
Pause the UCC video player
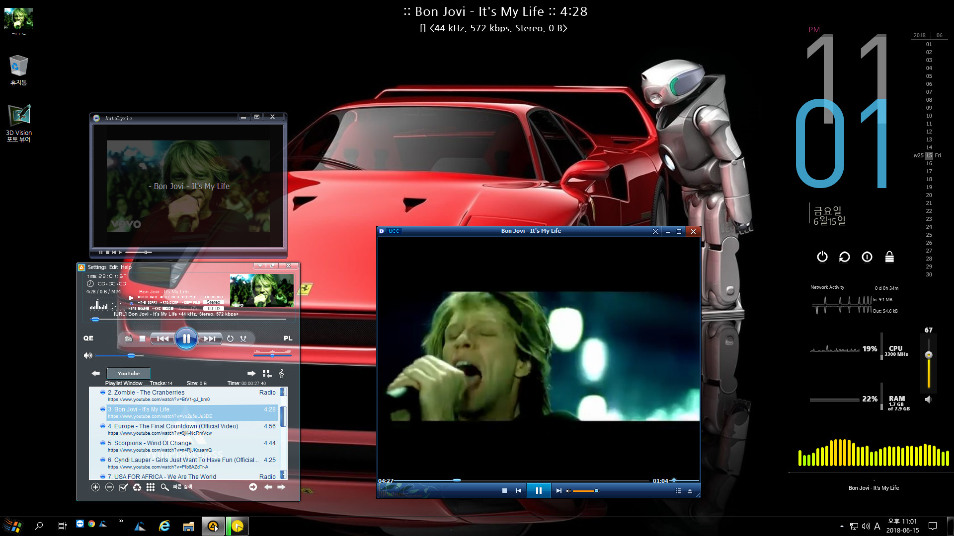539,490
